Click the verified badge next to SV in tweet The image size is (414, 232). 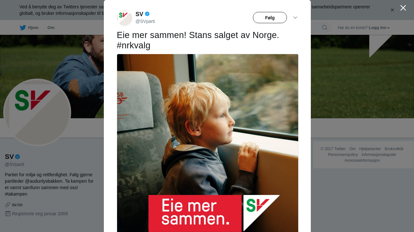tap(147, 14)
